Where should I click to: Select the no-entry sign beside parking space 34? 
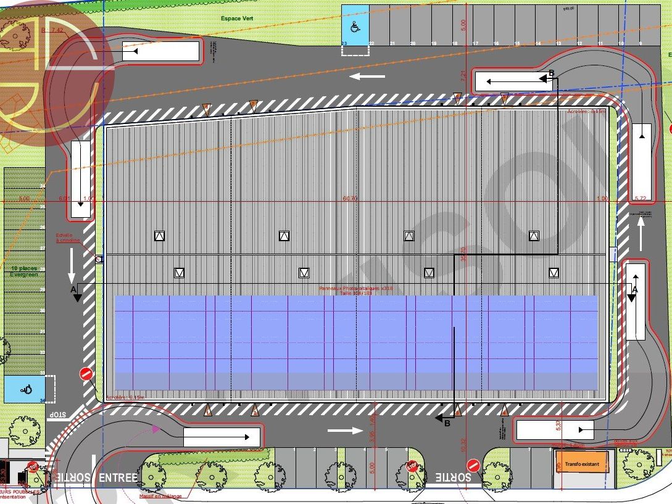pos(86,374)
